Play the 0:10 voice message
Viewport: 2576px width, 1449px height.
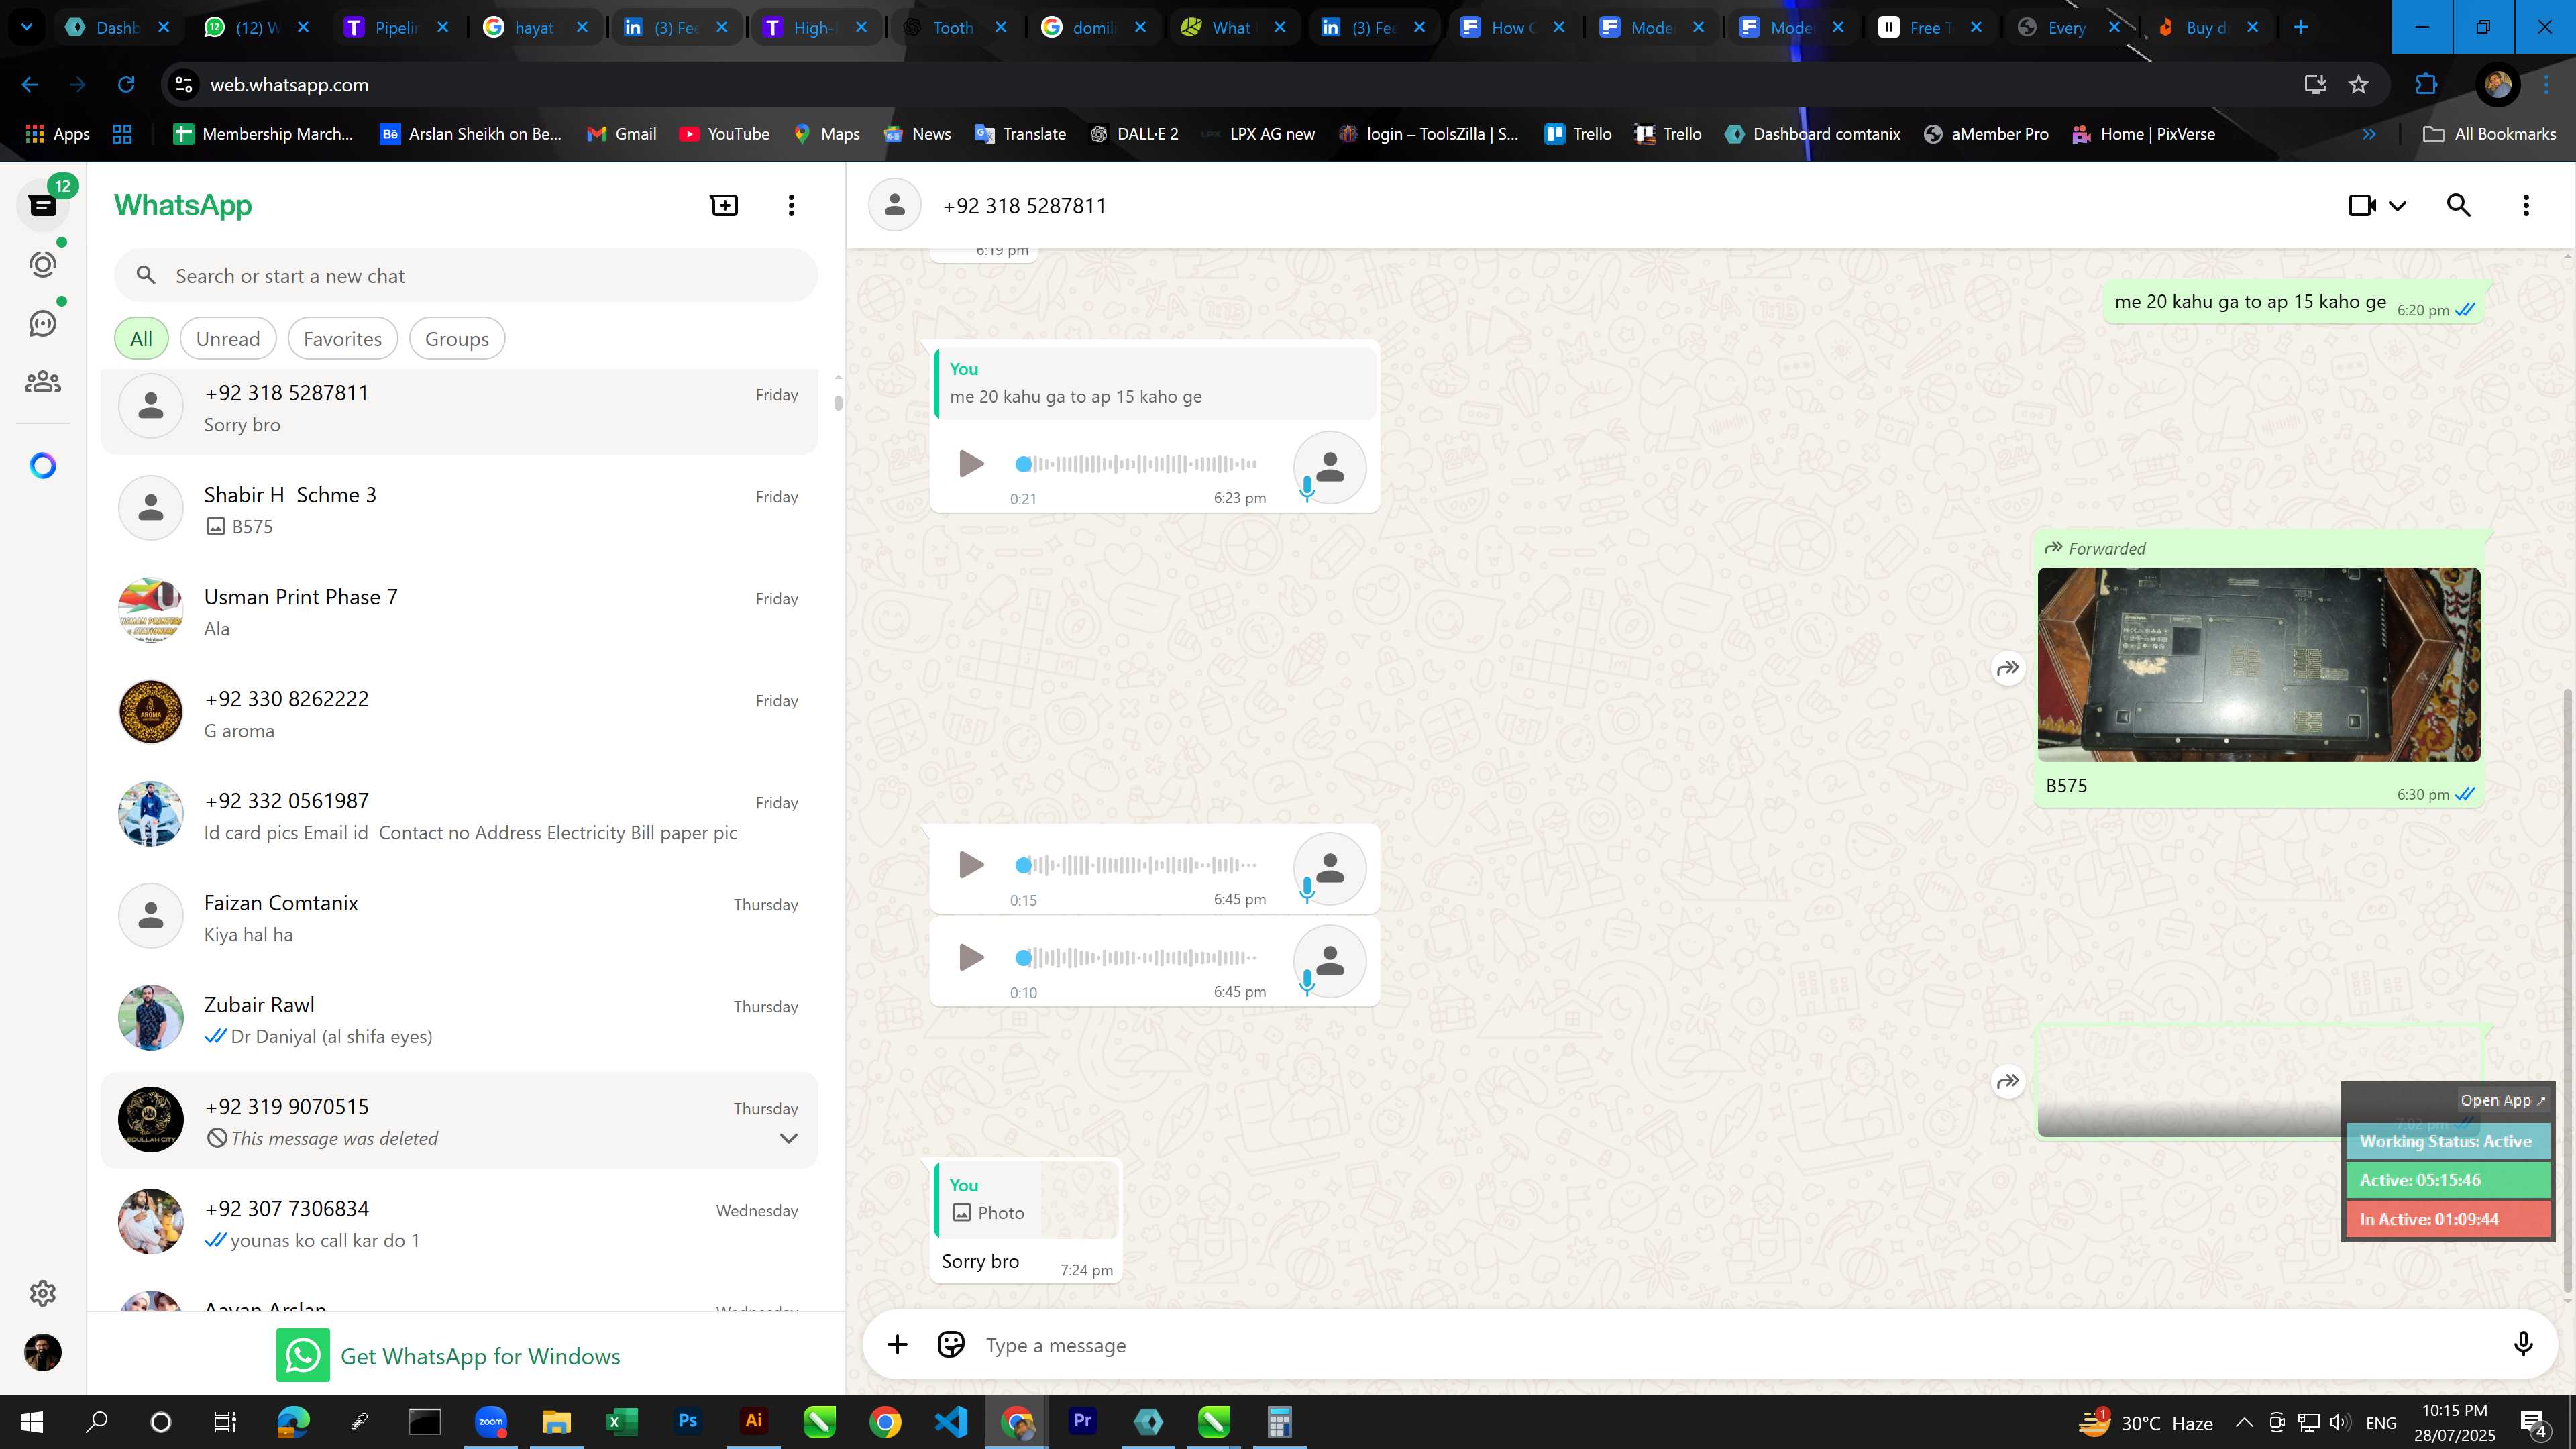tap(971, 957)
